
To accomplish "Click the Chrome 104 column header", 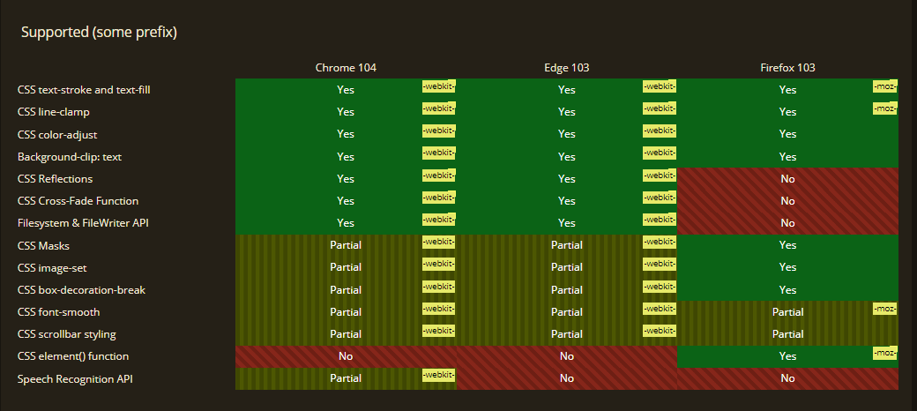I will pos(346,68).
